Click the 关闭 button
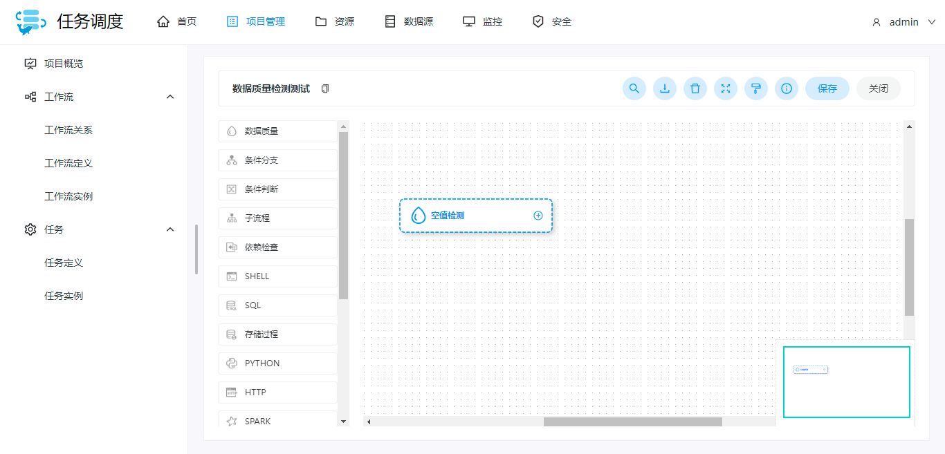 (x=878, y=88)
